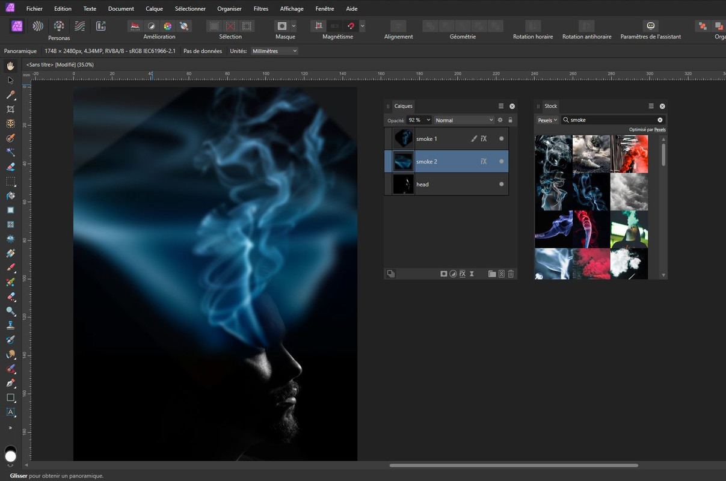Click the magnet snapping icon
726x481 pixels.
[351, 26]
